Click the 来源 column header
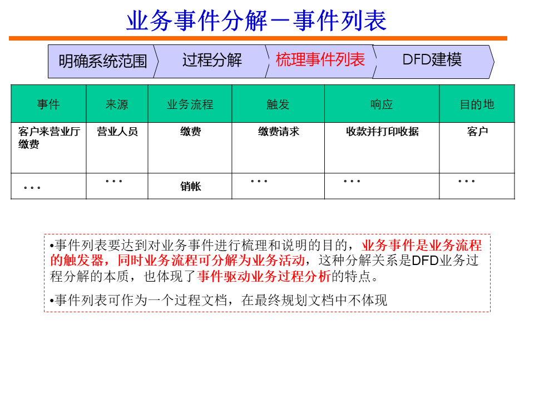The image size is (534, 400). (x=117, y=104)
